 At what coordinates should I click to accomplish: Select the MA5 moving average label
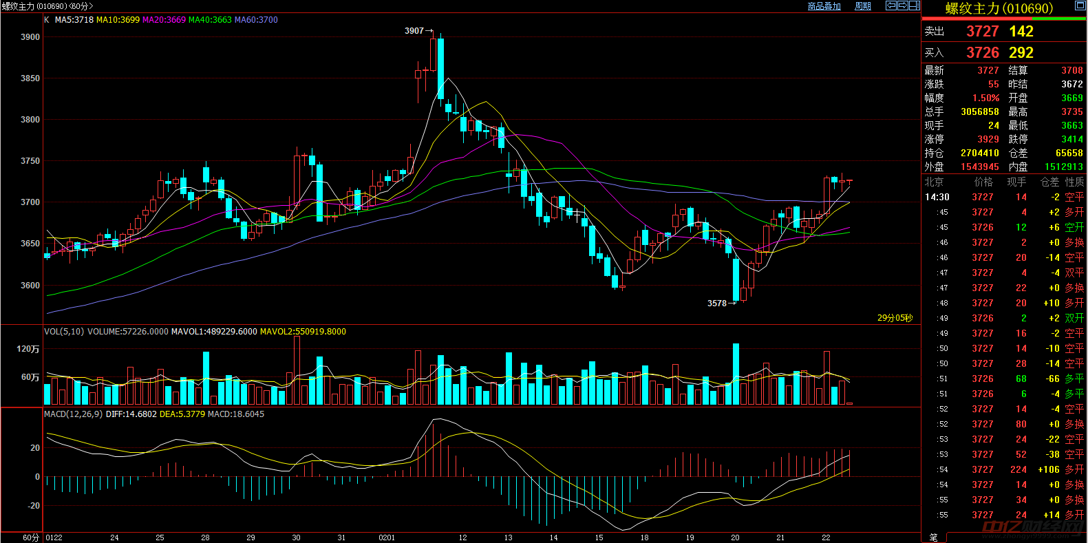(74, 20)
